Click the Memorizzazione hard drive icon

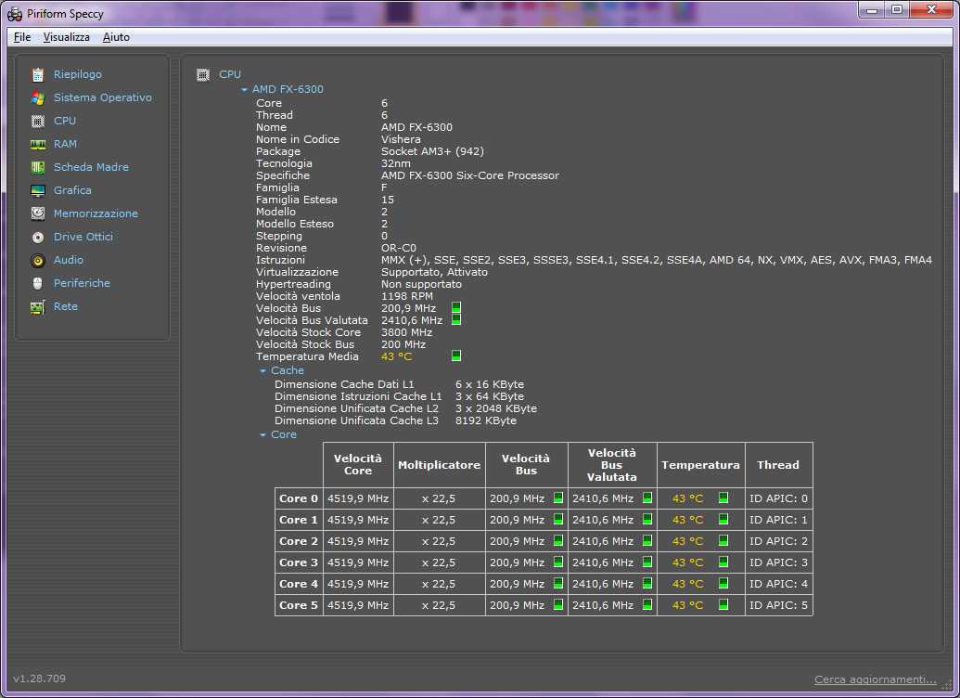38,213
